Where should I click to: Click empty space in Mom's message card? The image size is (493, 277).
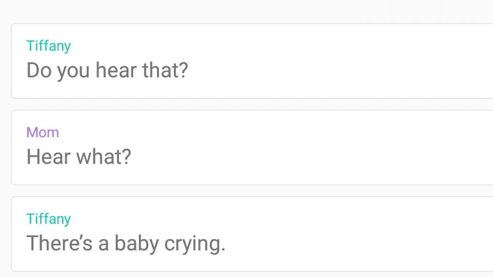coord(337,148)
